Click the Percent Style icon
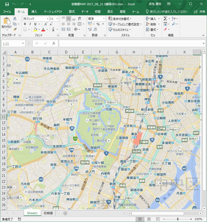 tap(98, 24)
